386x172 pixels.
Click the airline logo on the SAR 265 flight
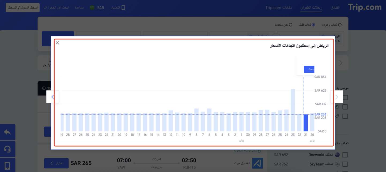[x=257, y=163]
